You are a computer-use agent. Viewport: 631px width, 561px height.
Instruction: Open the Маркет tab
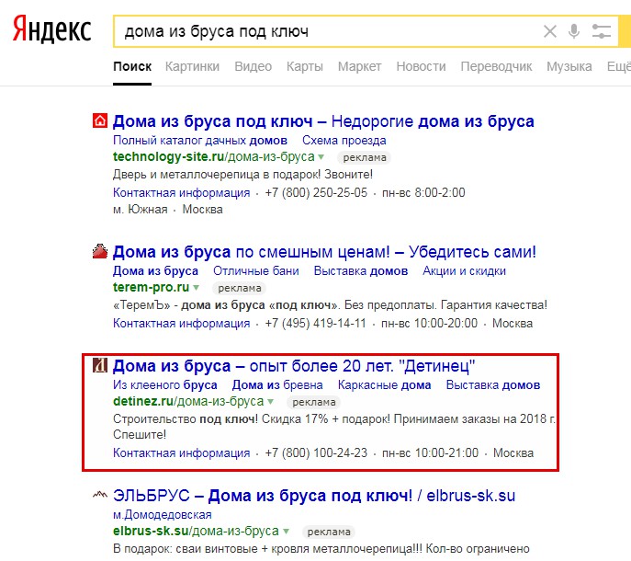click(x=359, y=66)
